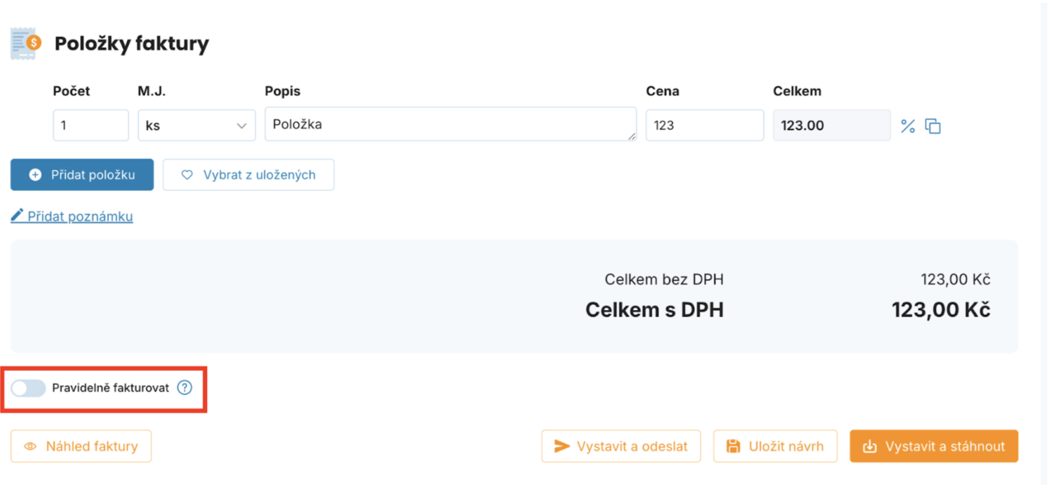1050x487 pixels.
Task: Click the percent discount icon
Action: (x=908, y=126)
